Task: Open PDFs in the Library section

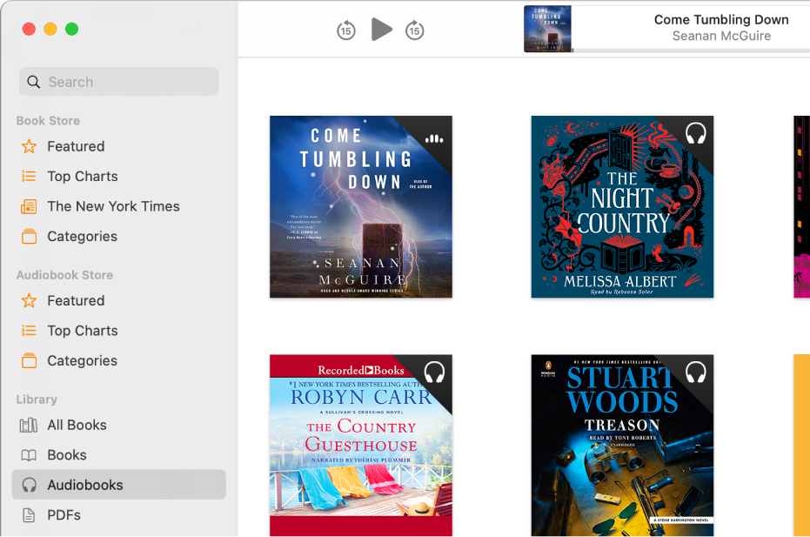Action: tap(119, 514)
